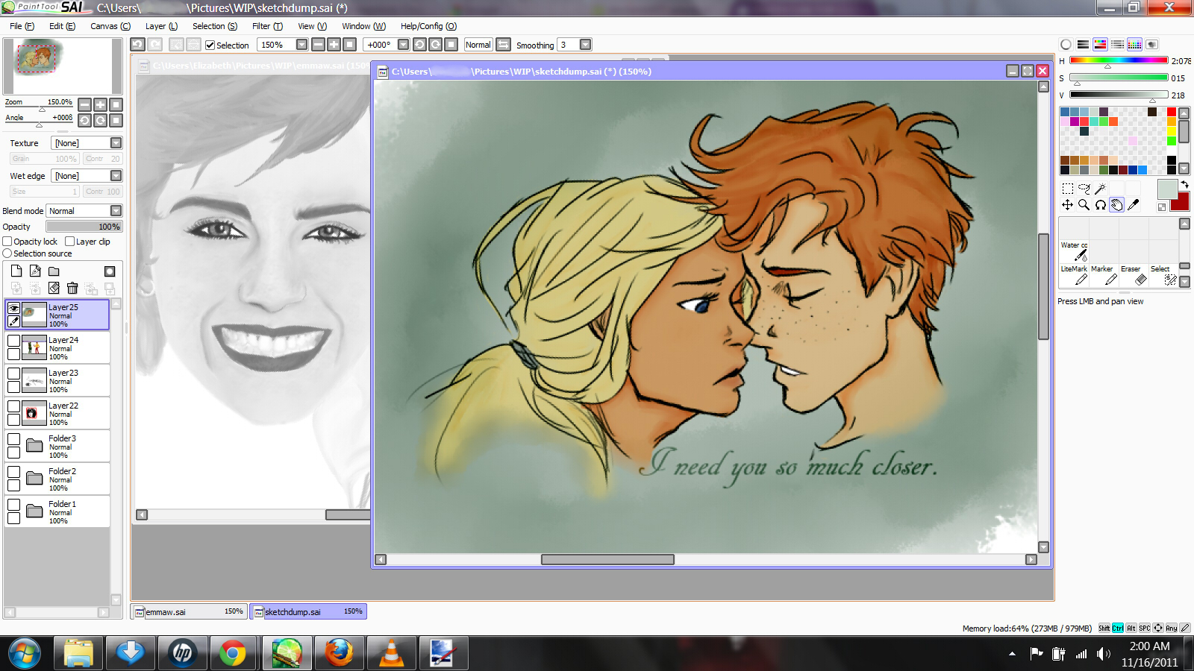This screenshot has height=671, width=1194.
Task: Open the Filter menu
Action: tap(267, 26)
